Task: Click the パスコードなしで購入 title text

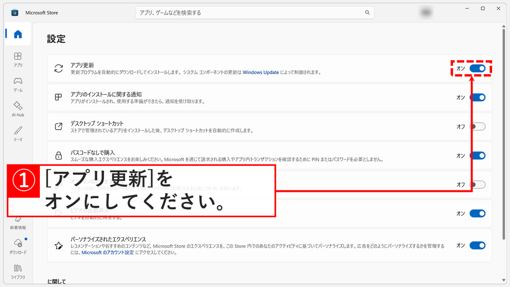Action: [x=93, y=152]
